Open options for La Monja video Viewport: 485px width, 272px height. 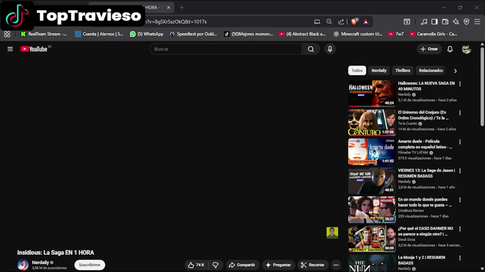pyautogui.click(x=460, y=258)
